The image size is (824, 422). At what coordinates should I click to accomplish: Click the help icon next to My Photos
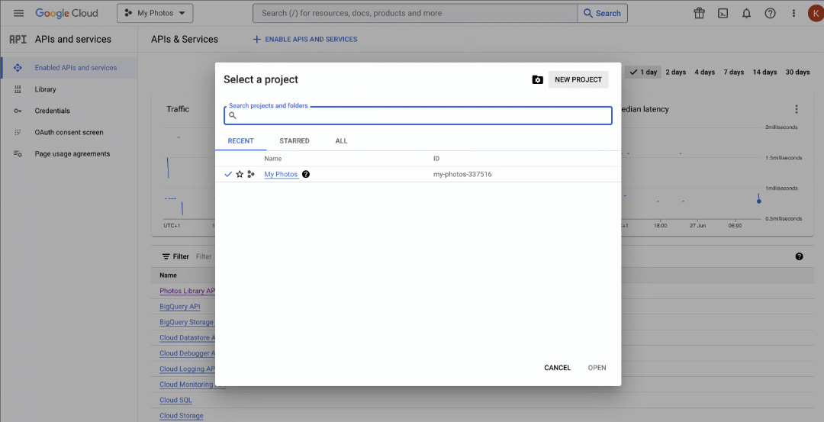306,175
